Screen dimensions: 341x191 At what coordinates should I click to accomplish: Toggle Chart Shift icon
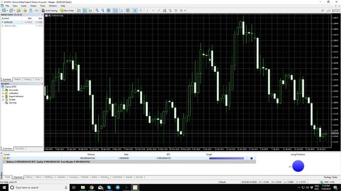click(x=121, y=11)
